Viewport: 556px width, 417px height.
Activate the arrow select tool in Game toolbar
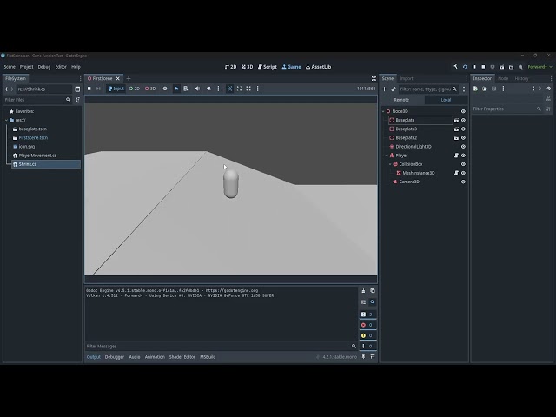pyautogui.click(x=176, y=89)
